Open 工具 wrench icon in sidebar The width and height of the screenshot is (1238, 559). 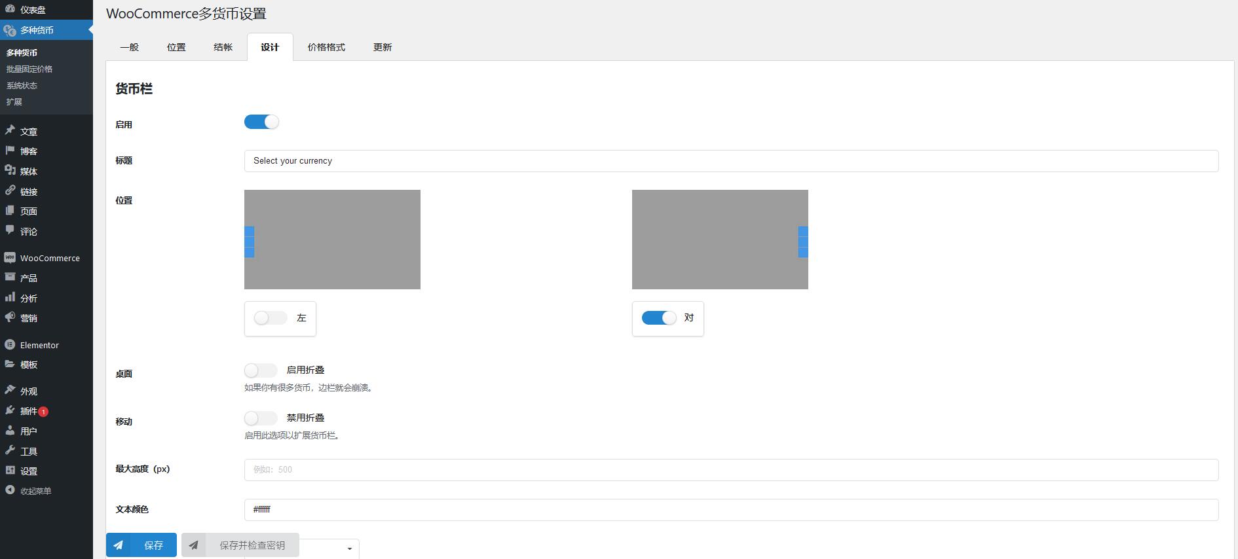click(x=10, y=450)
